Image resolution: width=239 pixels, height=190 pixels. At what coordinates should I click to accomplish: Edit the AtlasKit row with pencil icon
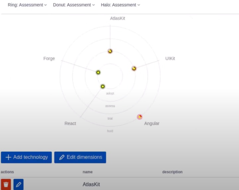point(19,184)
